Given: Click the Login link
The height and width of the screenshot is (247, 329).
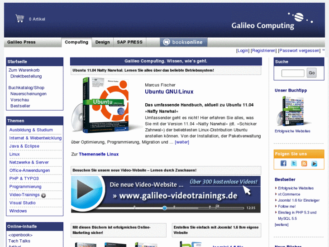Looking at the screenshot, I should click(243, 51).
